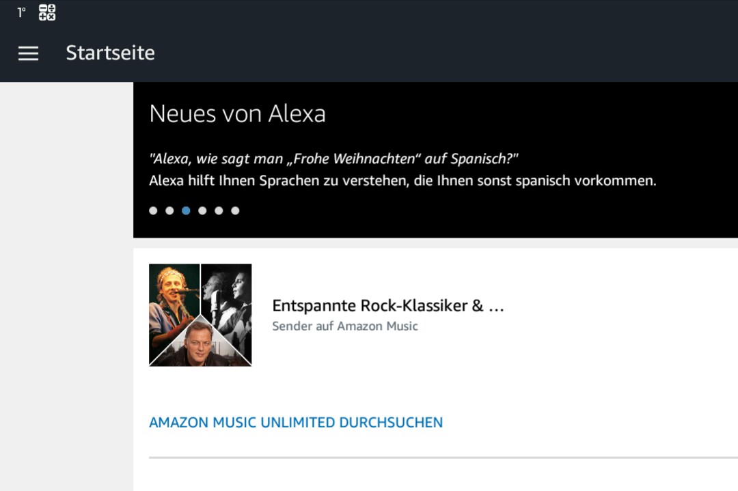Open "Amazon Music Unlimited durchsuchen" link
Screen dimensions: 738x491
tap(295, 422)
